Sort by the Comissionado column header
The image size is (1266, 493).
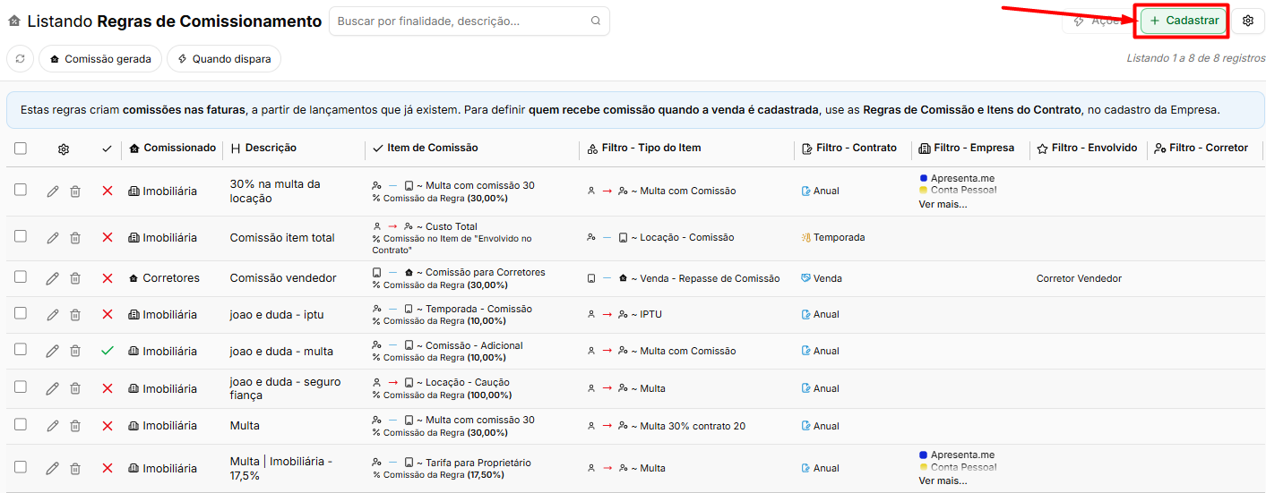(173, 149)
